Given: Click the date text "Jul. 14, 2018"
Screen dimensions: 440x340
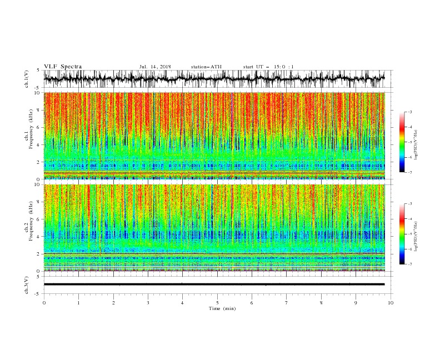Looking at the screenshot, I should (155, 67).
